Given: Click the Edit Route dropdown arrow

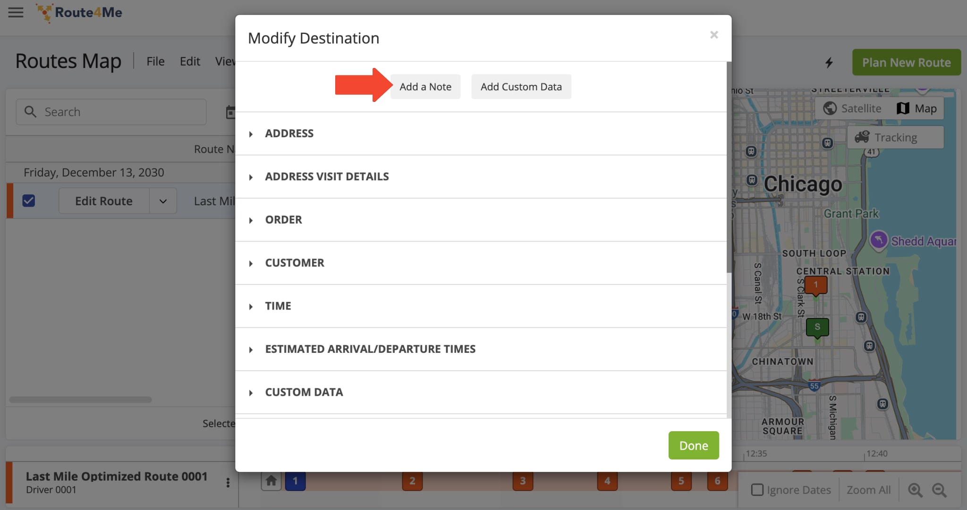Looking at the screenshot, I should (164, 200).
